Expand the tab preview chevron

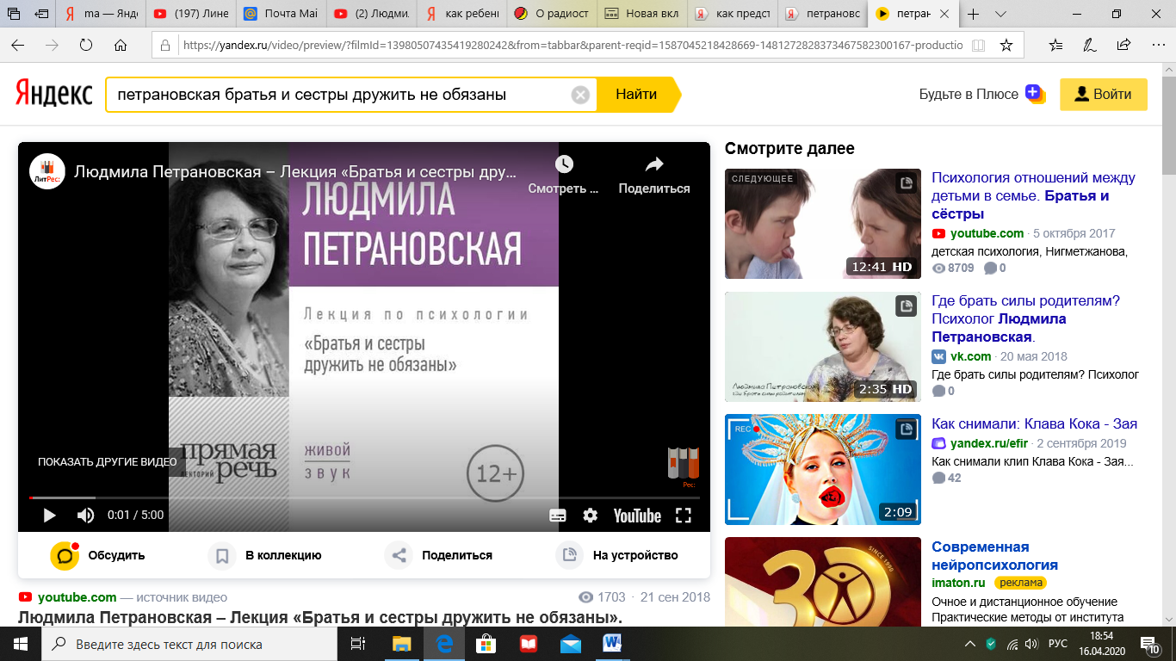click(1000, 14)
